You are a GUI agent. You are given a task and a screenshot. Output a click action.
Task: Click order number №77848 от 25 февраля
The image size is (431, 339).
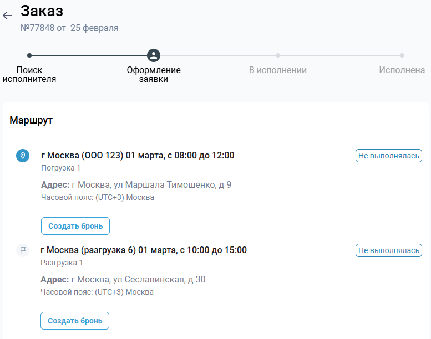pyautogui.click(x=69, y=28)
